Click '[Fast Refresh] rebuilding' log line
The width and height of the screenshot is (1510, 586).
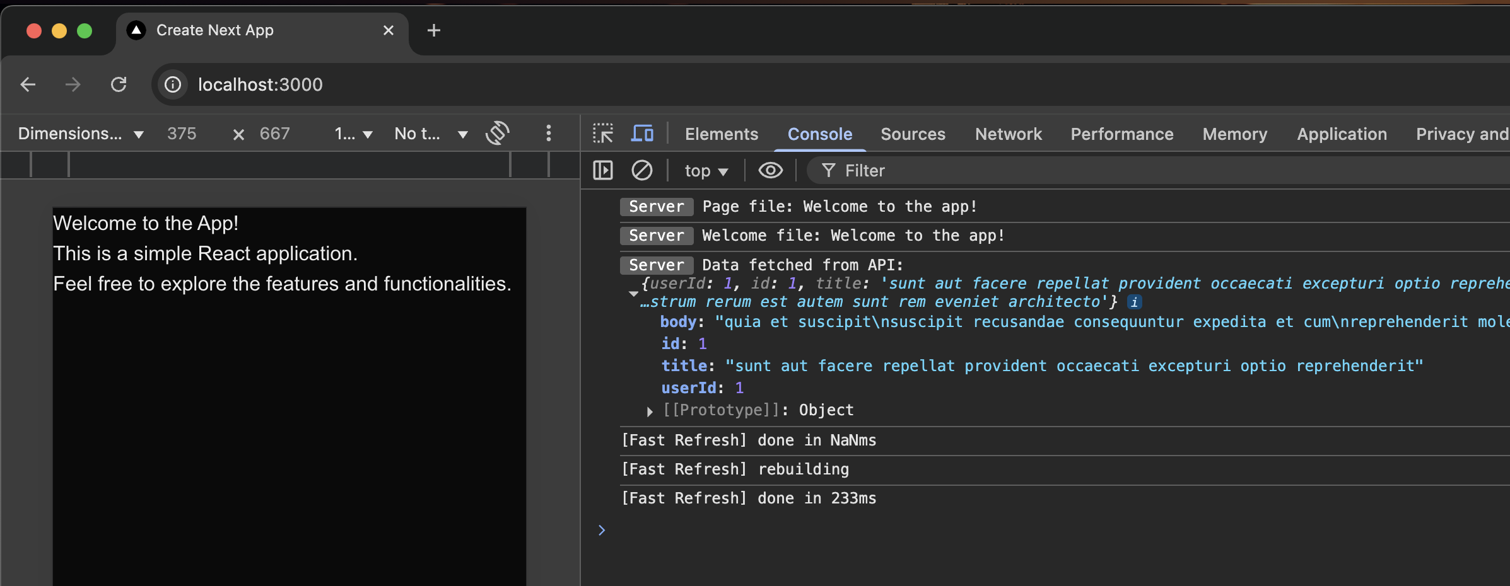(735, 469)
